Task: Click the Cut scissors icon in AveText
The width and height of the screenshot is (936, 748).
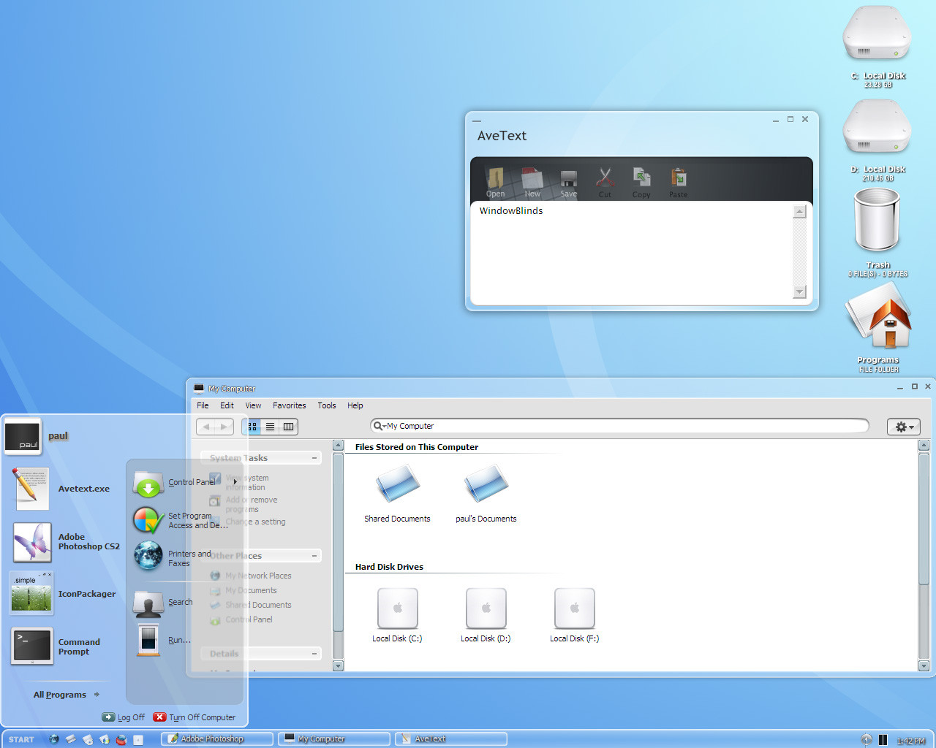Action: [x=605, y=181]
